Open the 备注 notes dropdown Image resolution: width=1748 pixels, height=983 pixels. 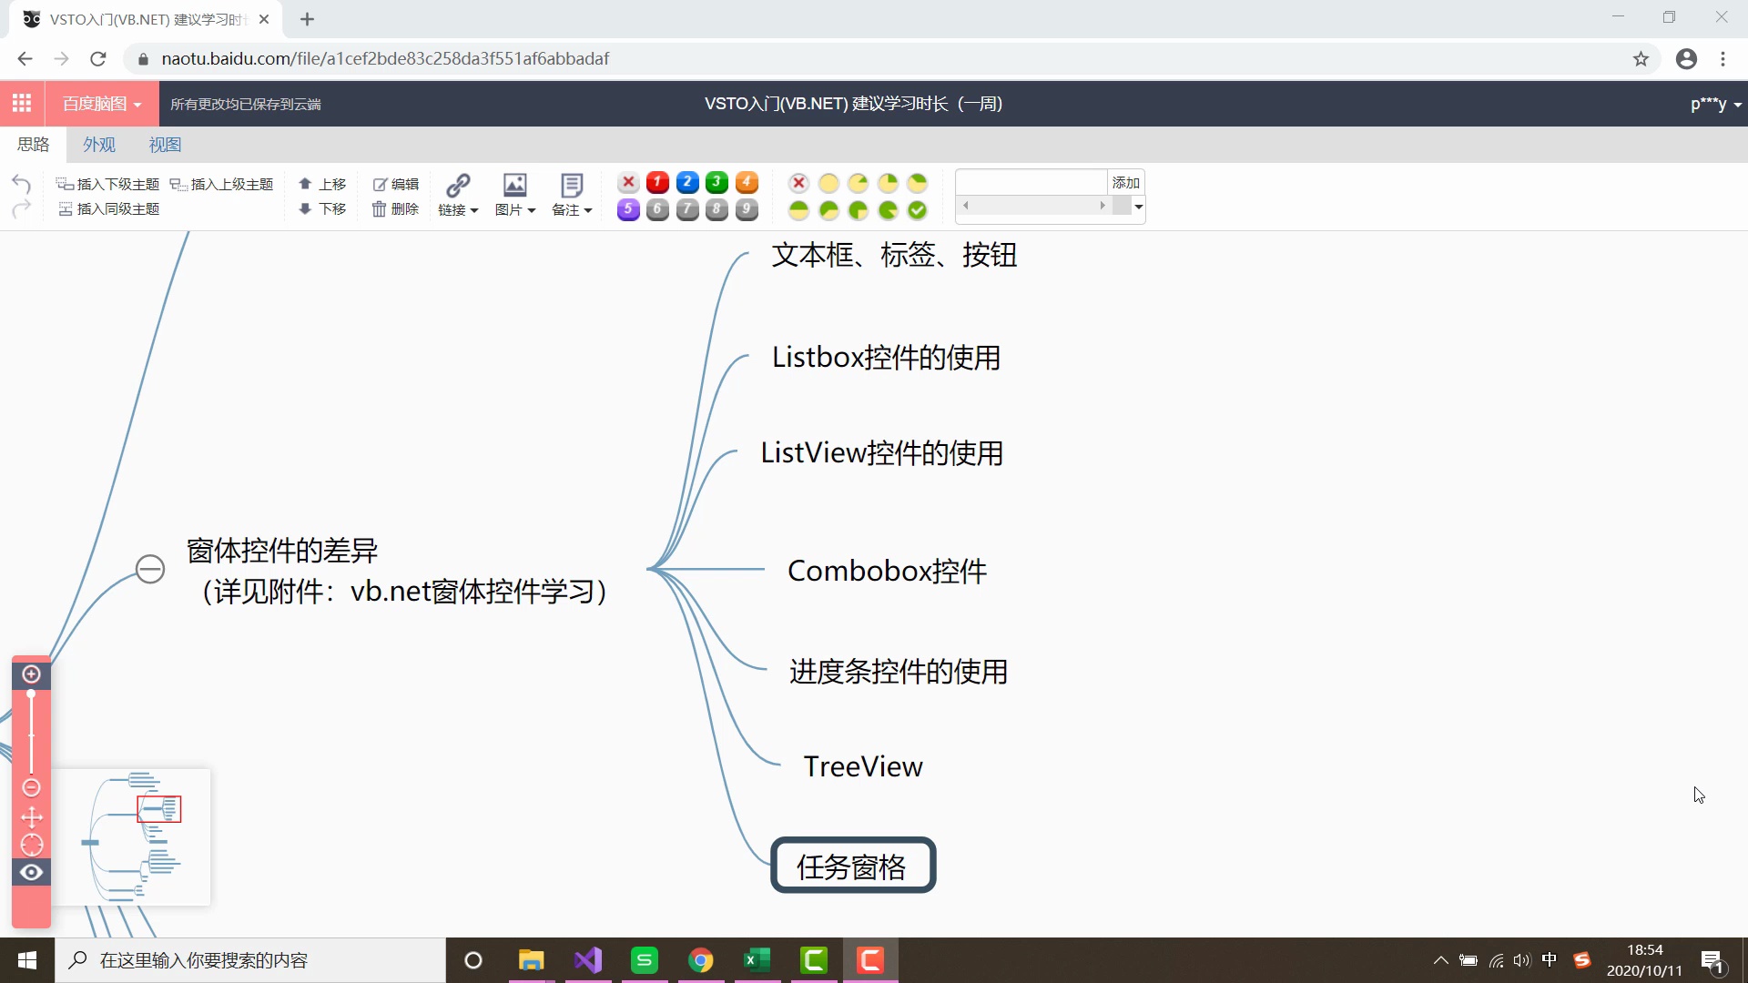coord(572,194)
